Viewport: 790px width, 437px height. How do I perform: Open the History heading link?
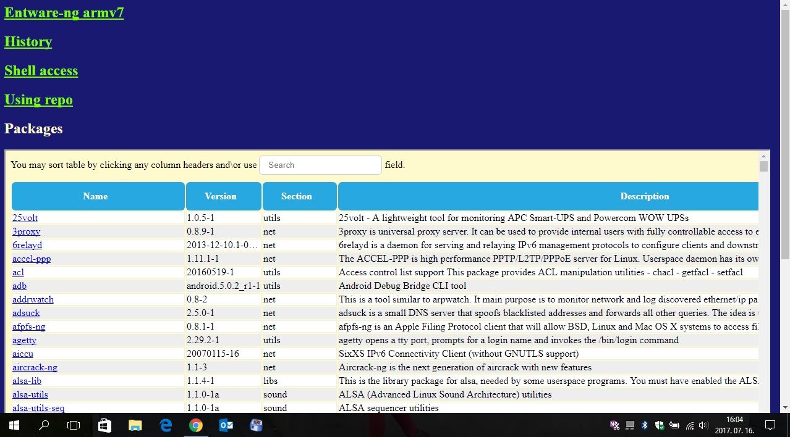click(28, 41)
